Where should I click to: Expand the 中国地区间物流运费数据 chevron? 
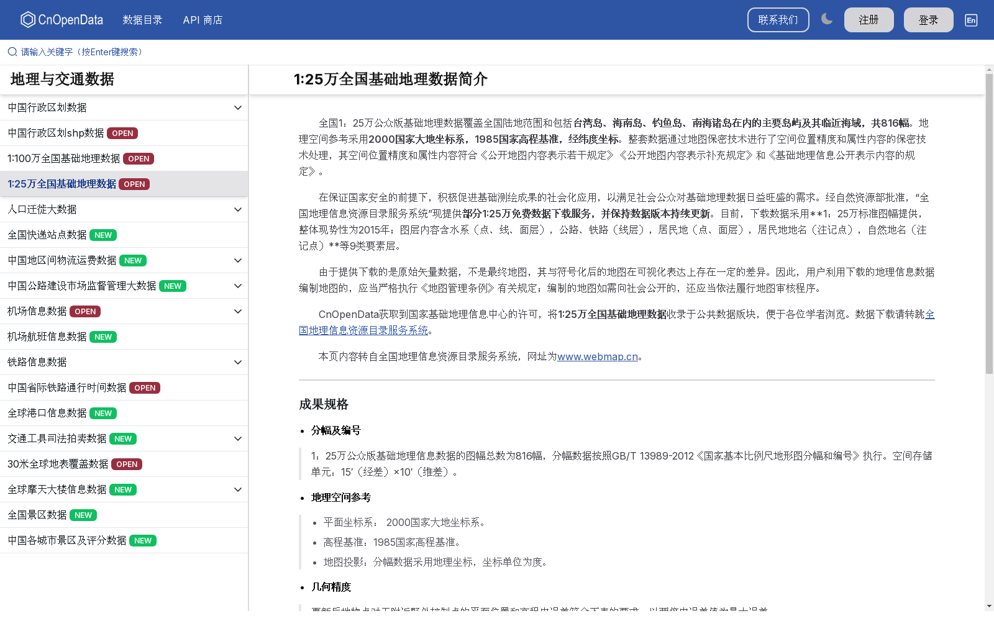click(237, 260)
